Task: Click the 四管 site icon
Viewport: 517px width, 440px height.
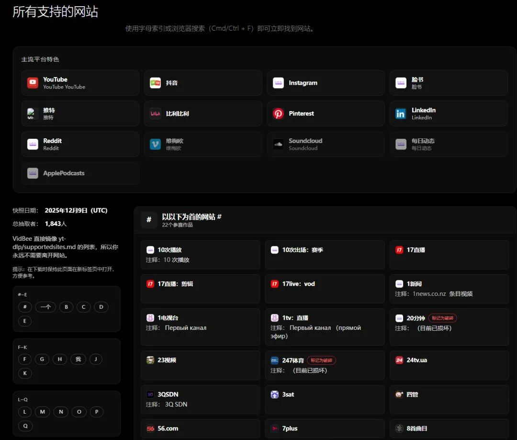Action: coord(399,394)
